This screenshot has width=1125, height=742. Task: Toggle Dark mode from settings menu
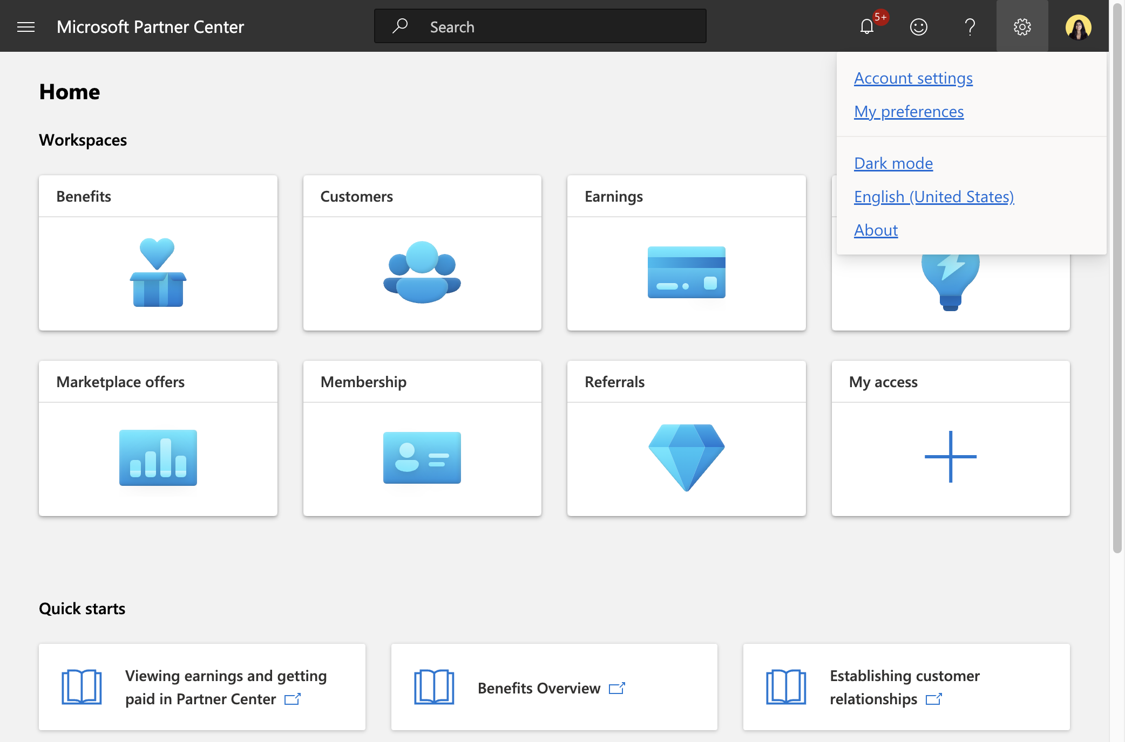click(893, 163)
